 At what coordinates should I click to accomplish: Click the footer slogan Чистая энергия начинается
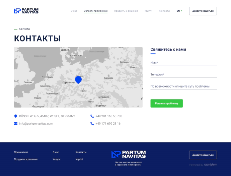(128, 163)
